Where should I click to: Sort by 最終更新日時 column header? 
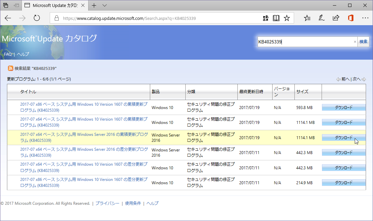[x=251, y=92]
